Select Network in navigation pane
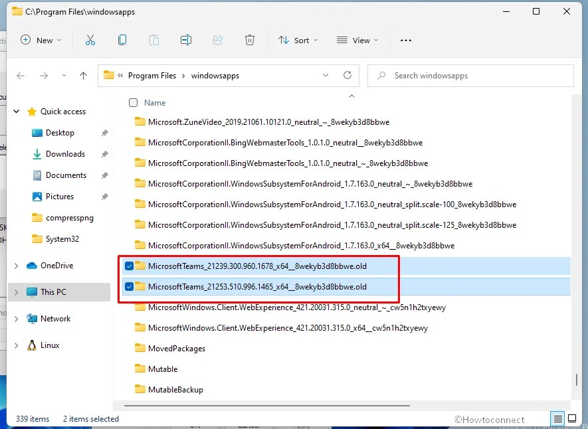This screenshot has height=429, width=588. 56,319
